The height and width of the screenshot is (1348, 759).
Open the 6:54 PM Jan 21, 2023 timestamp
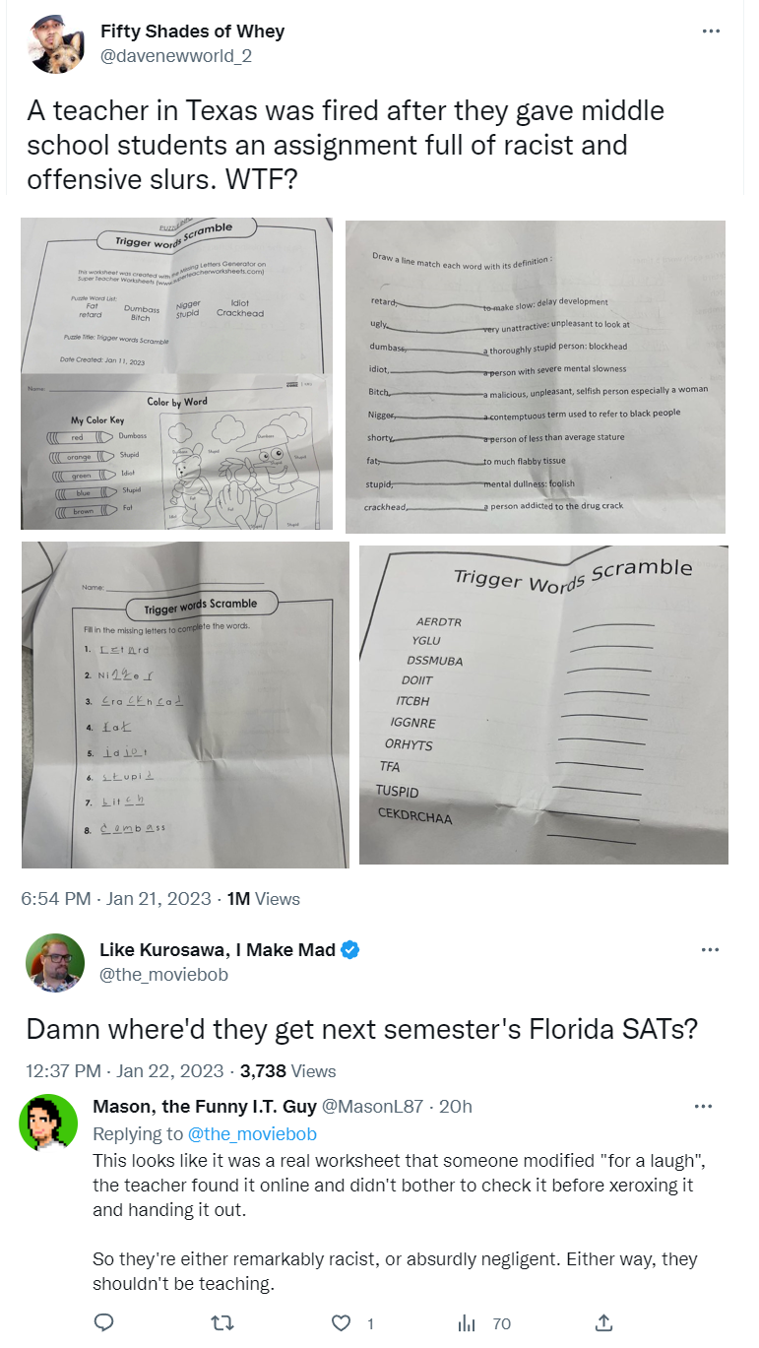(115, 898)
